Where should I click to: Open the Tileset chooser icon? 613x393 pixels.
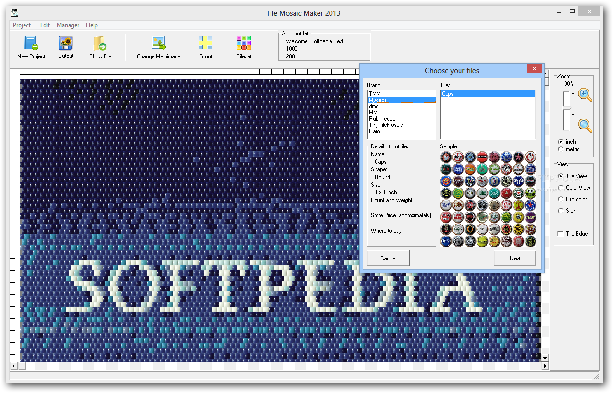[244, 44]
